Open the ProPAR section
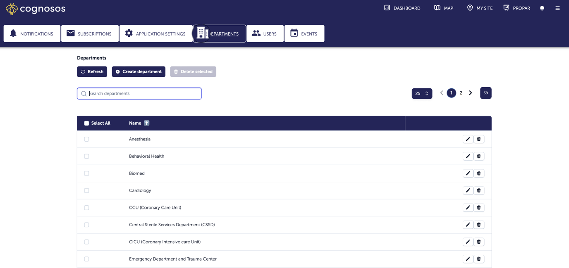 (x=516, y=8)
